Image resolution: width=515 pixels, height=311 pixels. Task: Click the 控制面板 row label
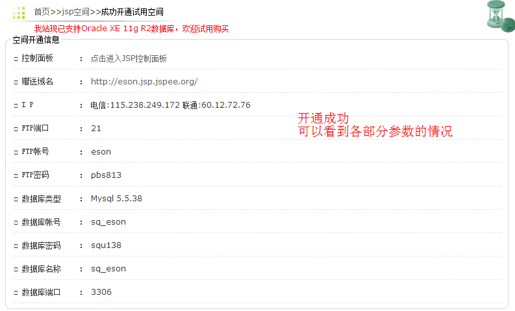37,58
